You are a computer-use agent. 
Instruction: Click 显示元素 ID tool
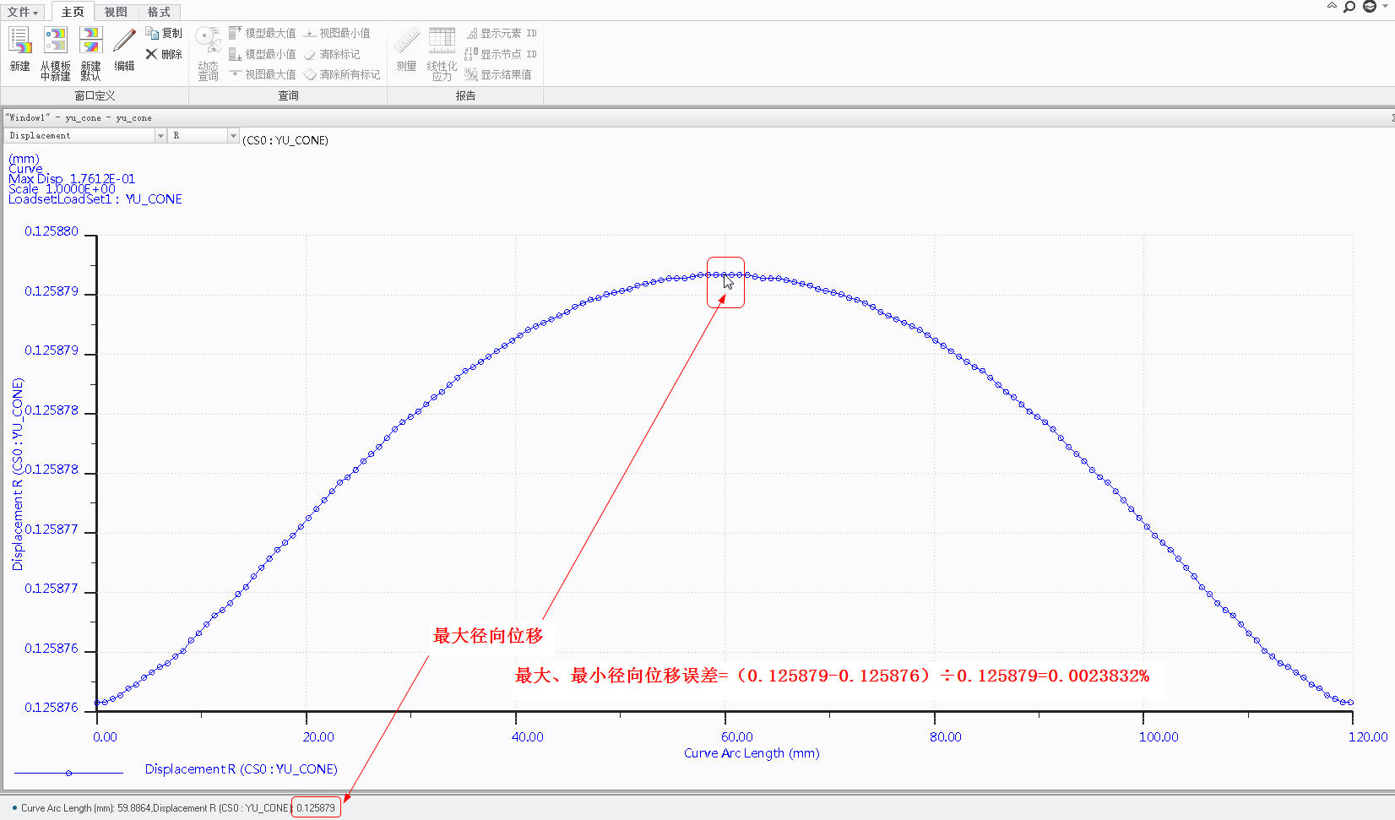point(501,33)
